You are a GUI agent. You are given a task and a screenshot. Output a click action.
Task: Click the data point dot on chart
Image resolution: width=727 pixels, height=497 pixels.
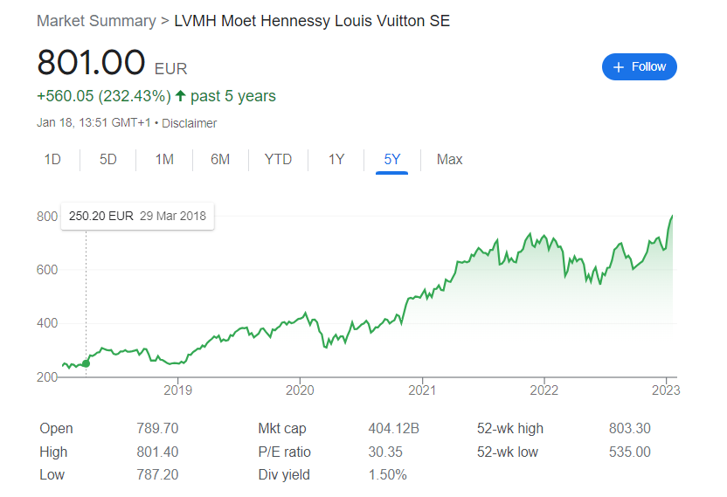tap(86, 363)
